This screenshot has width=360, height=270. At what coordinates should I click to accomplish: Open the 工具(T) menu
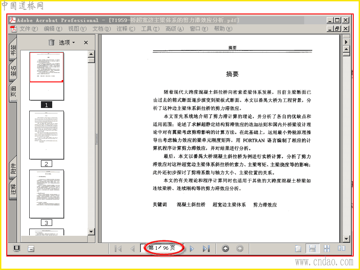coord(150,29)
